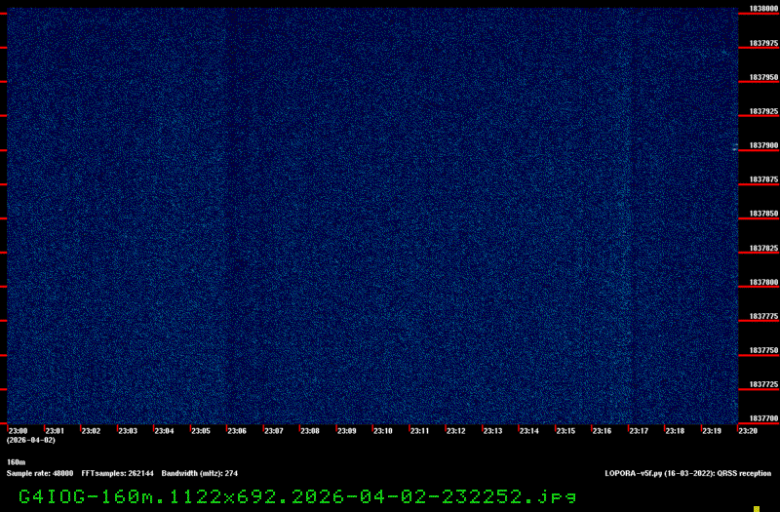Select the 1837775 frequency label
The width and height of the screenshot is (780, 512).
click(x=763, y=316)
